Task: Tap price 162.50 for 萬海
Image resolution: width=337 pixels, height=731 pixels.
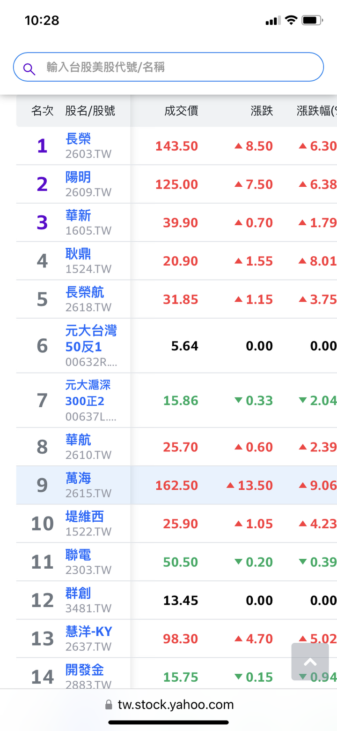Action: 177,486
